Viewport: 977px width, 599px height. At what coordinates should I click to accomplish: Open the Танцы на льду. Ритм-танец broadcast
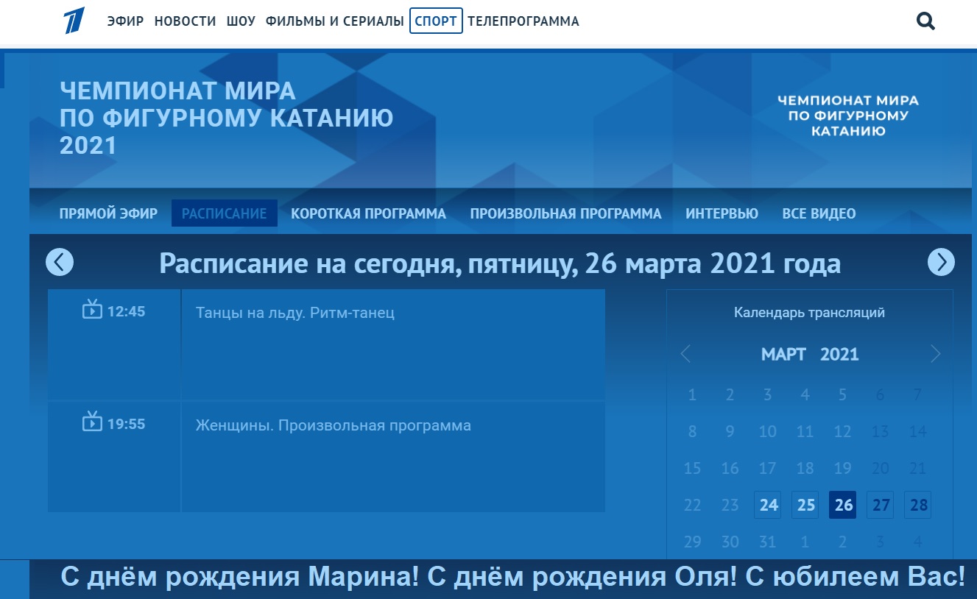295,313
